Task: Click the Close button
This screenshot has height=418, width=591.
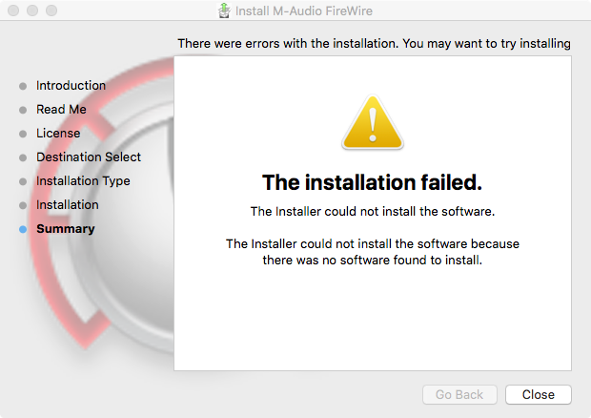Action: click(x=538, y=394)
